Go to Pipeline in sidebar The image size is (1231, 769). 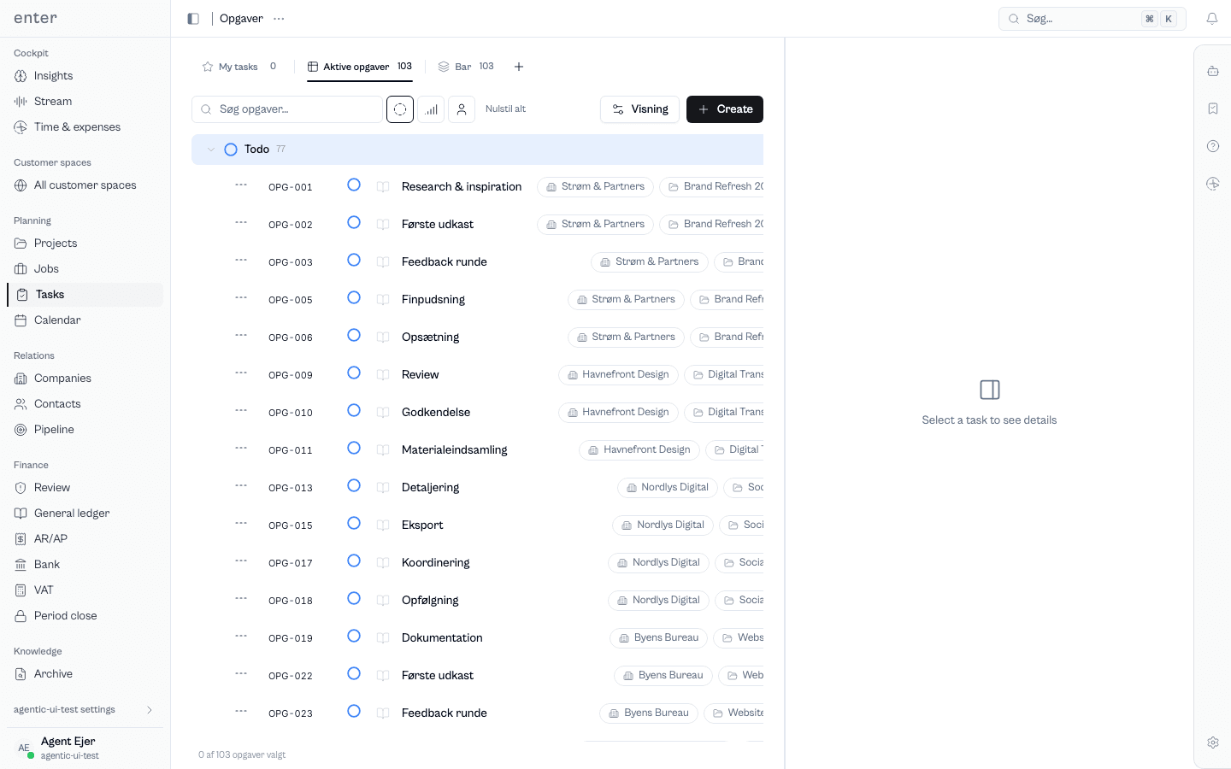(x=85, y=430)
